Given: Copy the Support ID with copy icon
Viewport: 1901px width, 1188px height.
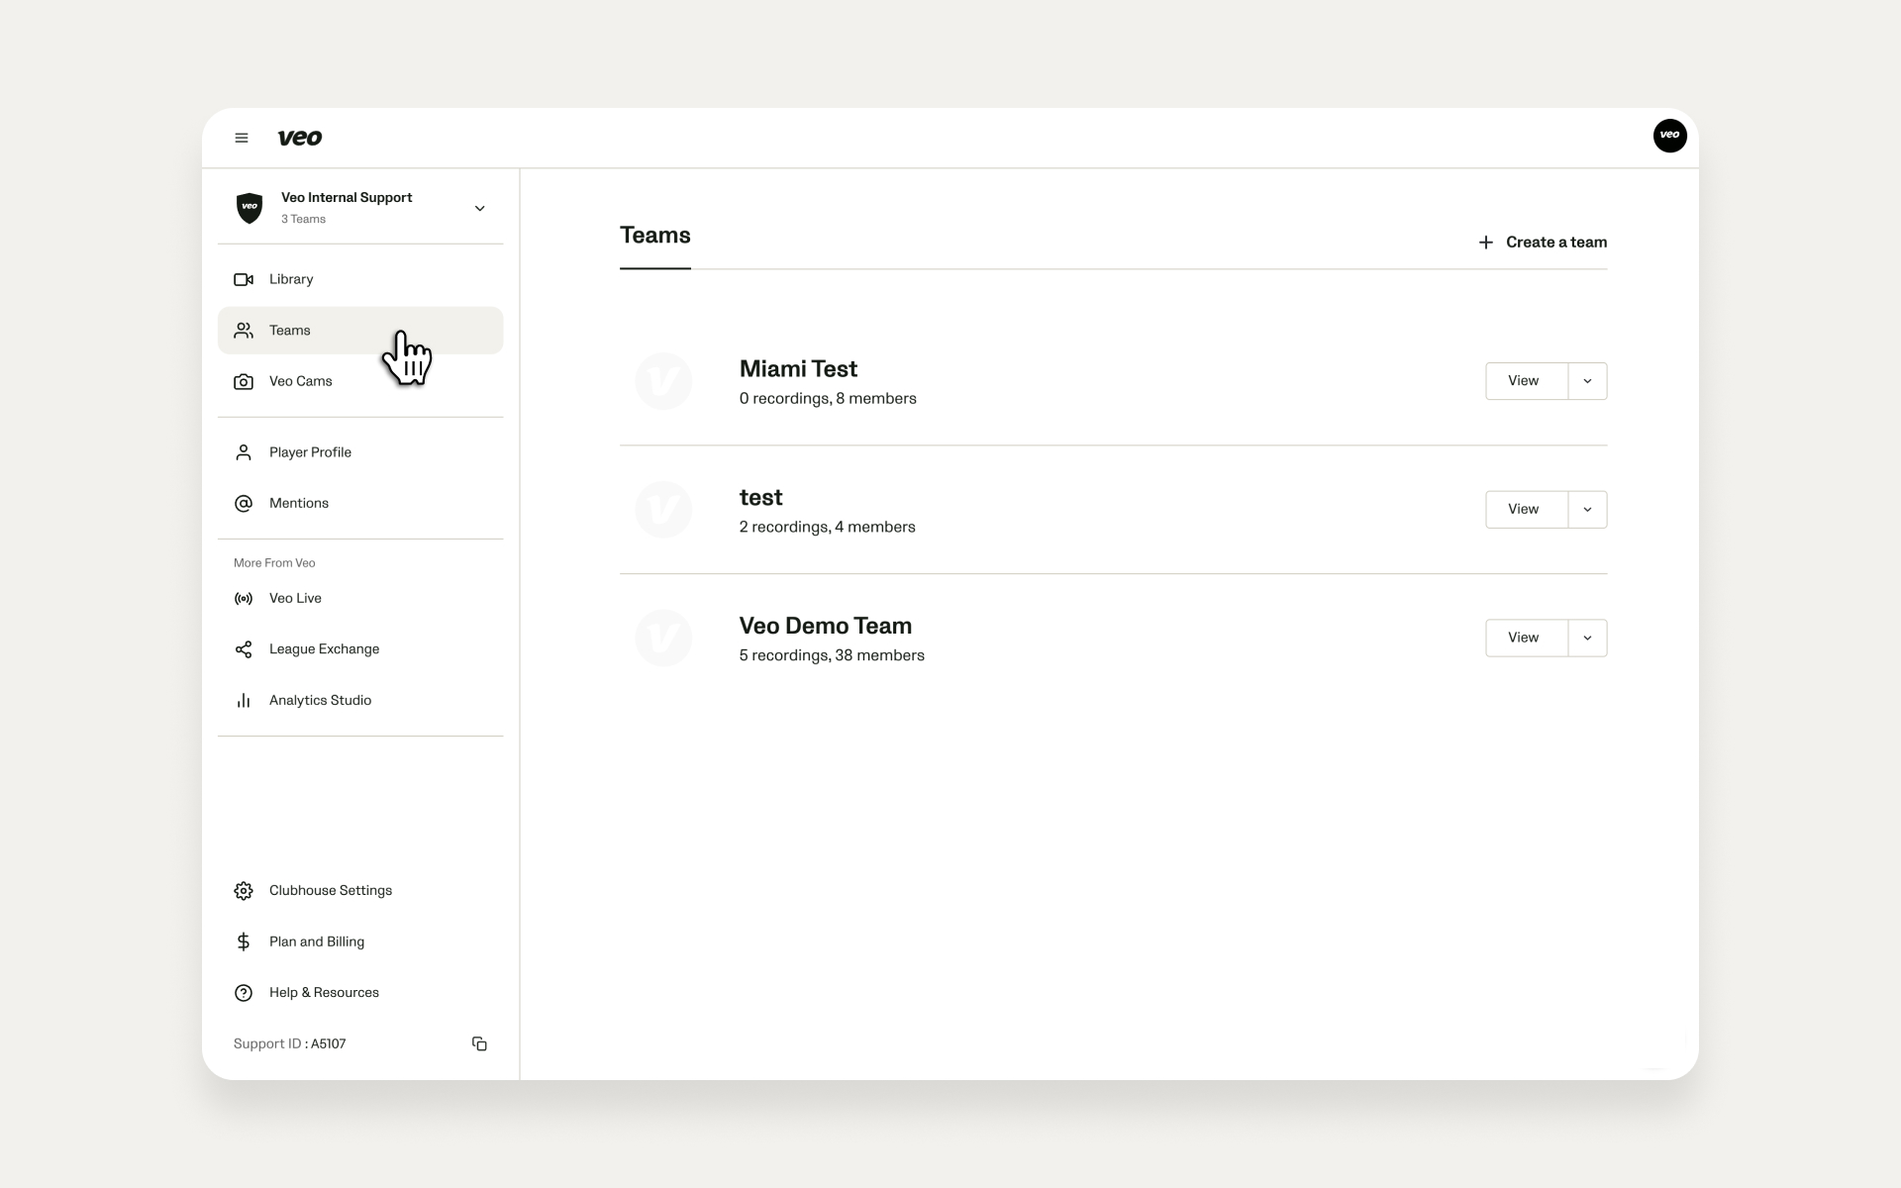Looking at the screenshot, I should (479, 1043).
